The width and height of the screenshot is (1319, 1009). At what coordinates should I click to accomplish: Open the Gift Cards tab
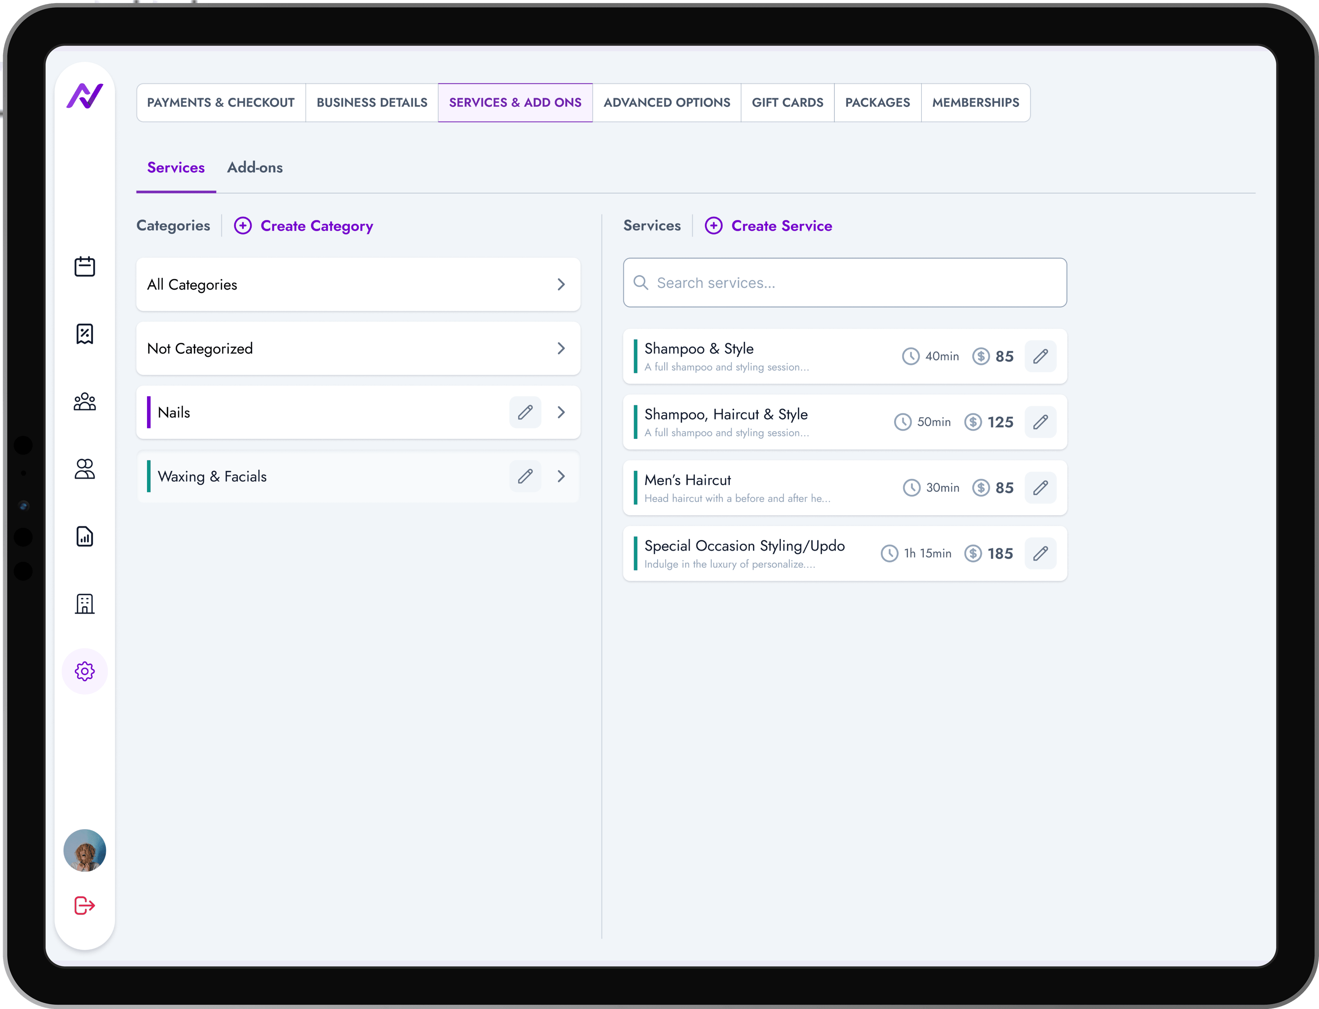pyautogui.click(x=787, y=102)
